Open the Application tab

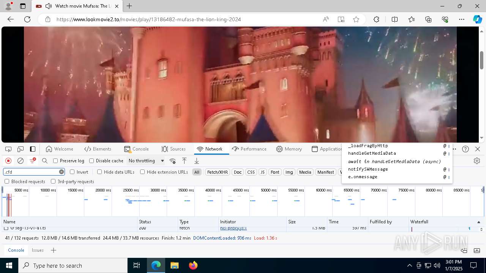pyautogui.click(x=327, y=149)
